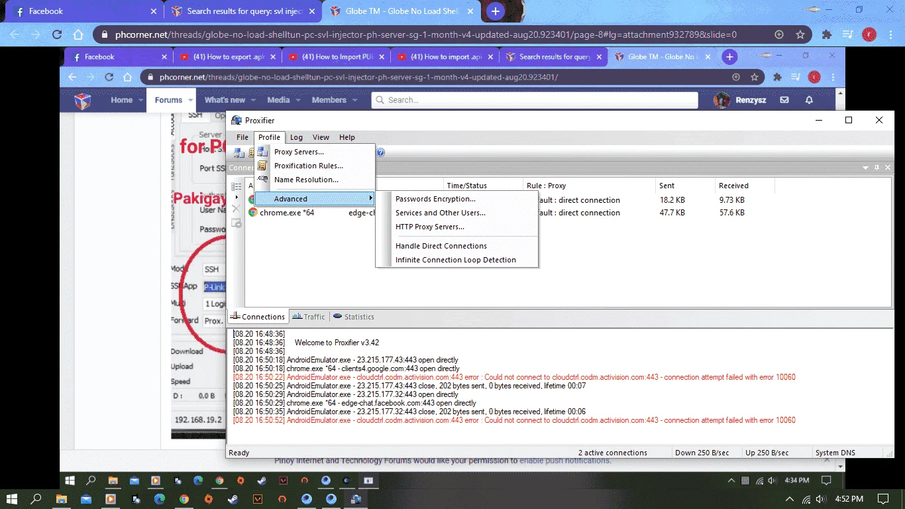905x509 pixels.
Task: Choose Name Resolution... from Profile menu
Action: [306, 180]
